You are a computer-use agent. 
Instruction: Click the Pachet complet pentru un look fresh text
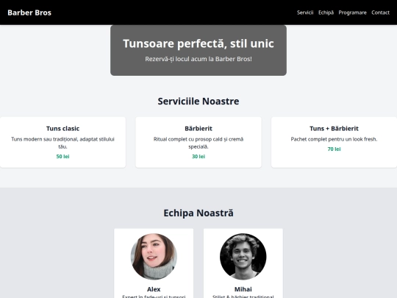tap(334, 139)
